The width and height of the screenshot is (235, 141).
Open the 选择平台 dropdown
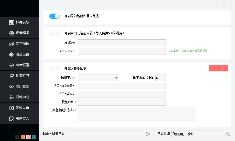98,78
